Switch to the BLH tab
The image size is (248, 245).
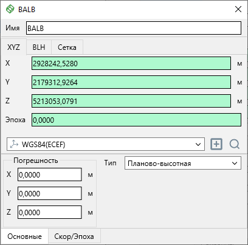click(x=39, y=47)
